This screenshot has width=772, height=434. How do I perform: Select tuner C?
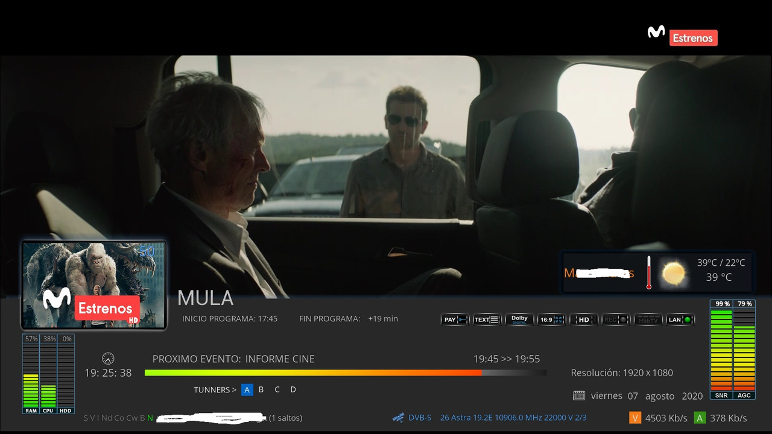pyautogui.click(x=277, y=389)
